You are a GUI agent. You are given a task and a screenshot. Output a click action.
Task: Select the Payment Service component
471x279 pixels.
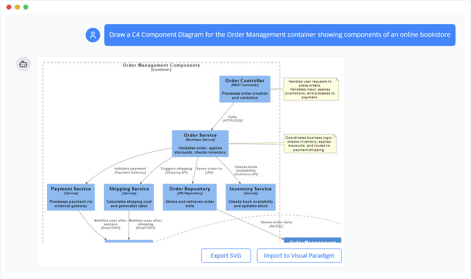pos(71,197)
